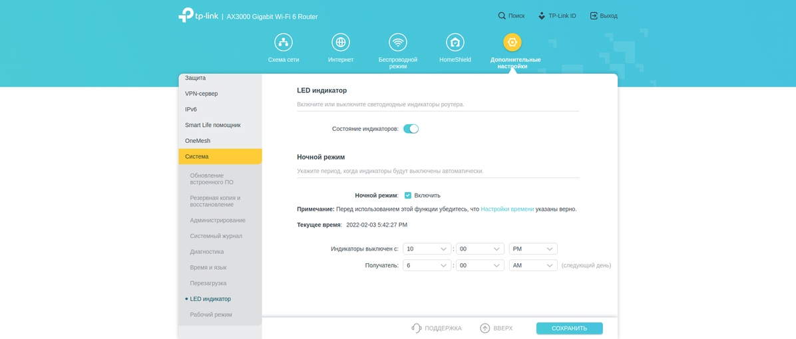The image size is (796, 339).
Task: Open TP-Link ID account
Action: (x=557, y=16)
